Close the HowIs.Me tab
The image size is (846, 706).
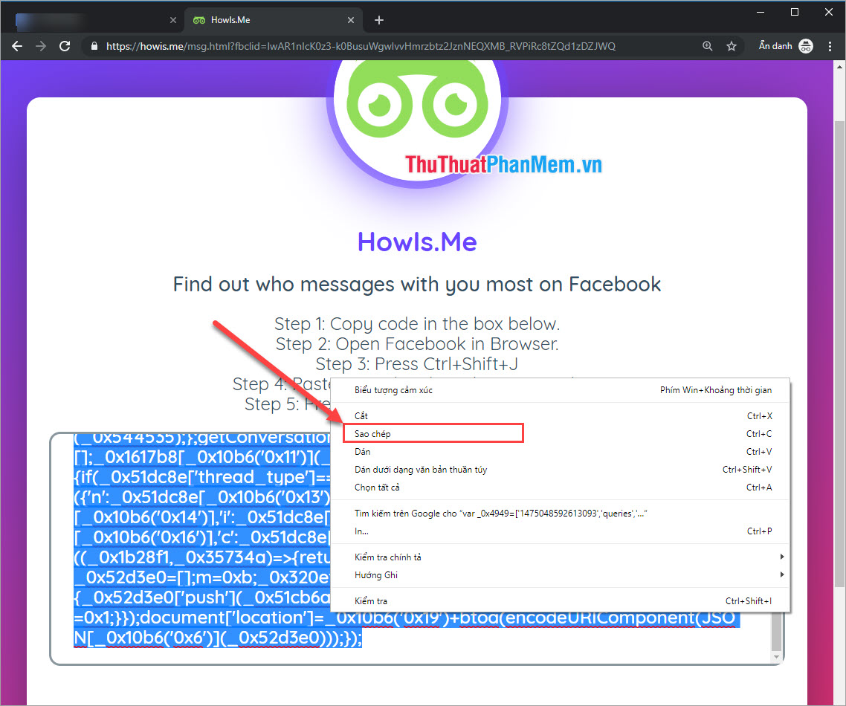pyautogui.click(x=349, y=20)
